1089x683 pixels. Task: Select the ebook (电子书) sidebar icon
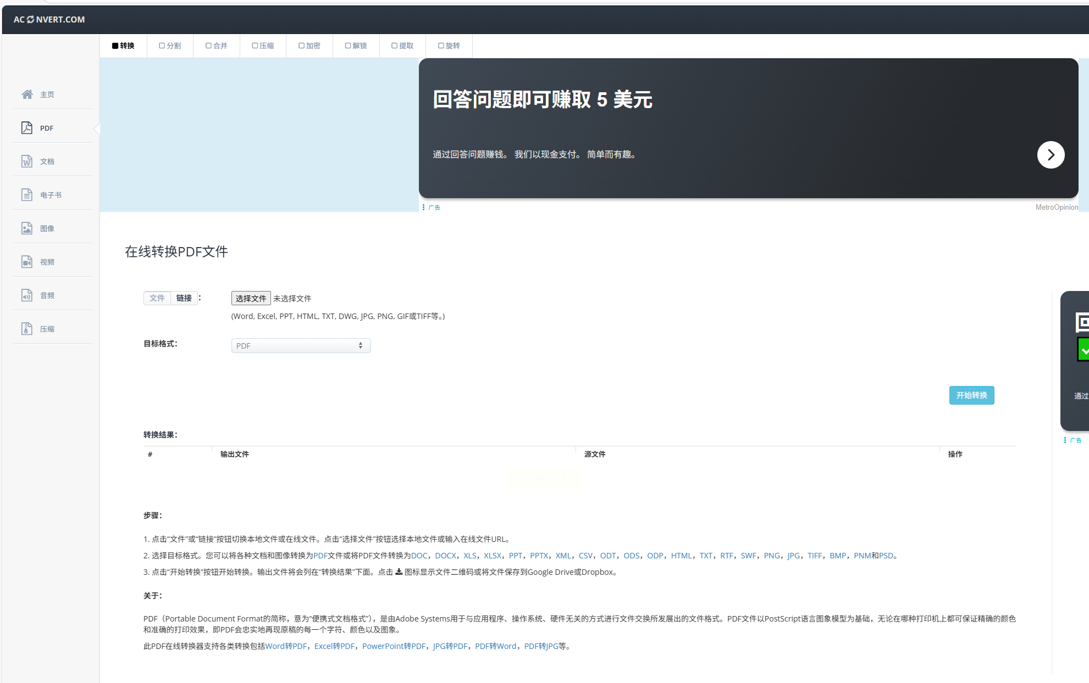pyautogui.click(x=27, y=195)
